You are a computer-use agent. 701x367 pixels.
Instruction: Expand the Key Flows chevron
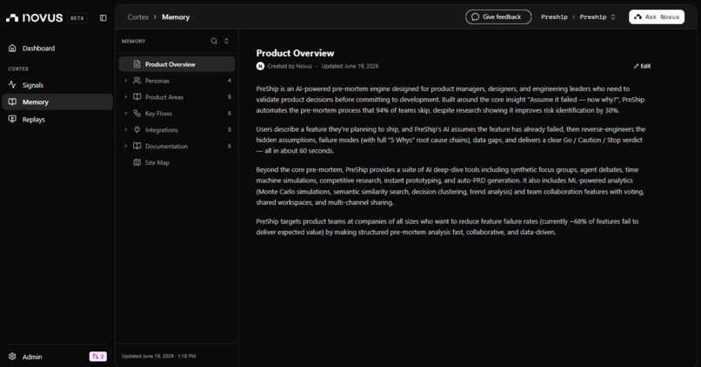coord(125,114)
